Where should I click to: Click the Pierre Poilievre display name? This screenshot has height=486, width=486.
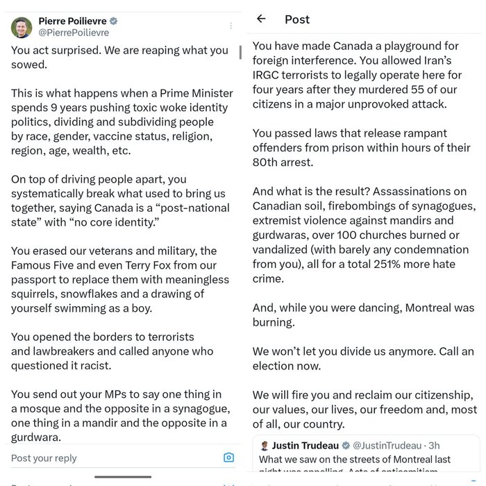pyautogui.click(x=72, y=21)
